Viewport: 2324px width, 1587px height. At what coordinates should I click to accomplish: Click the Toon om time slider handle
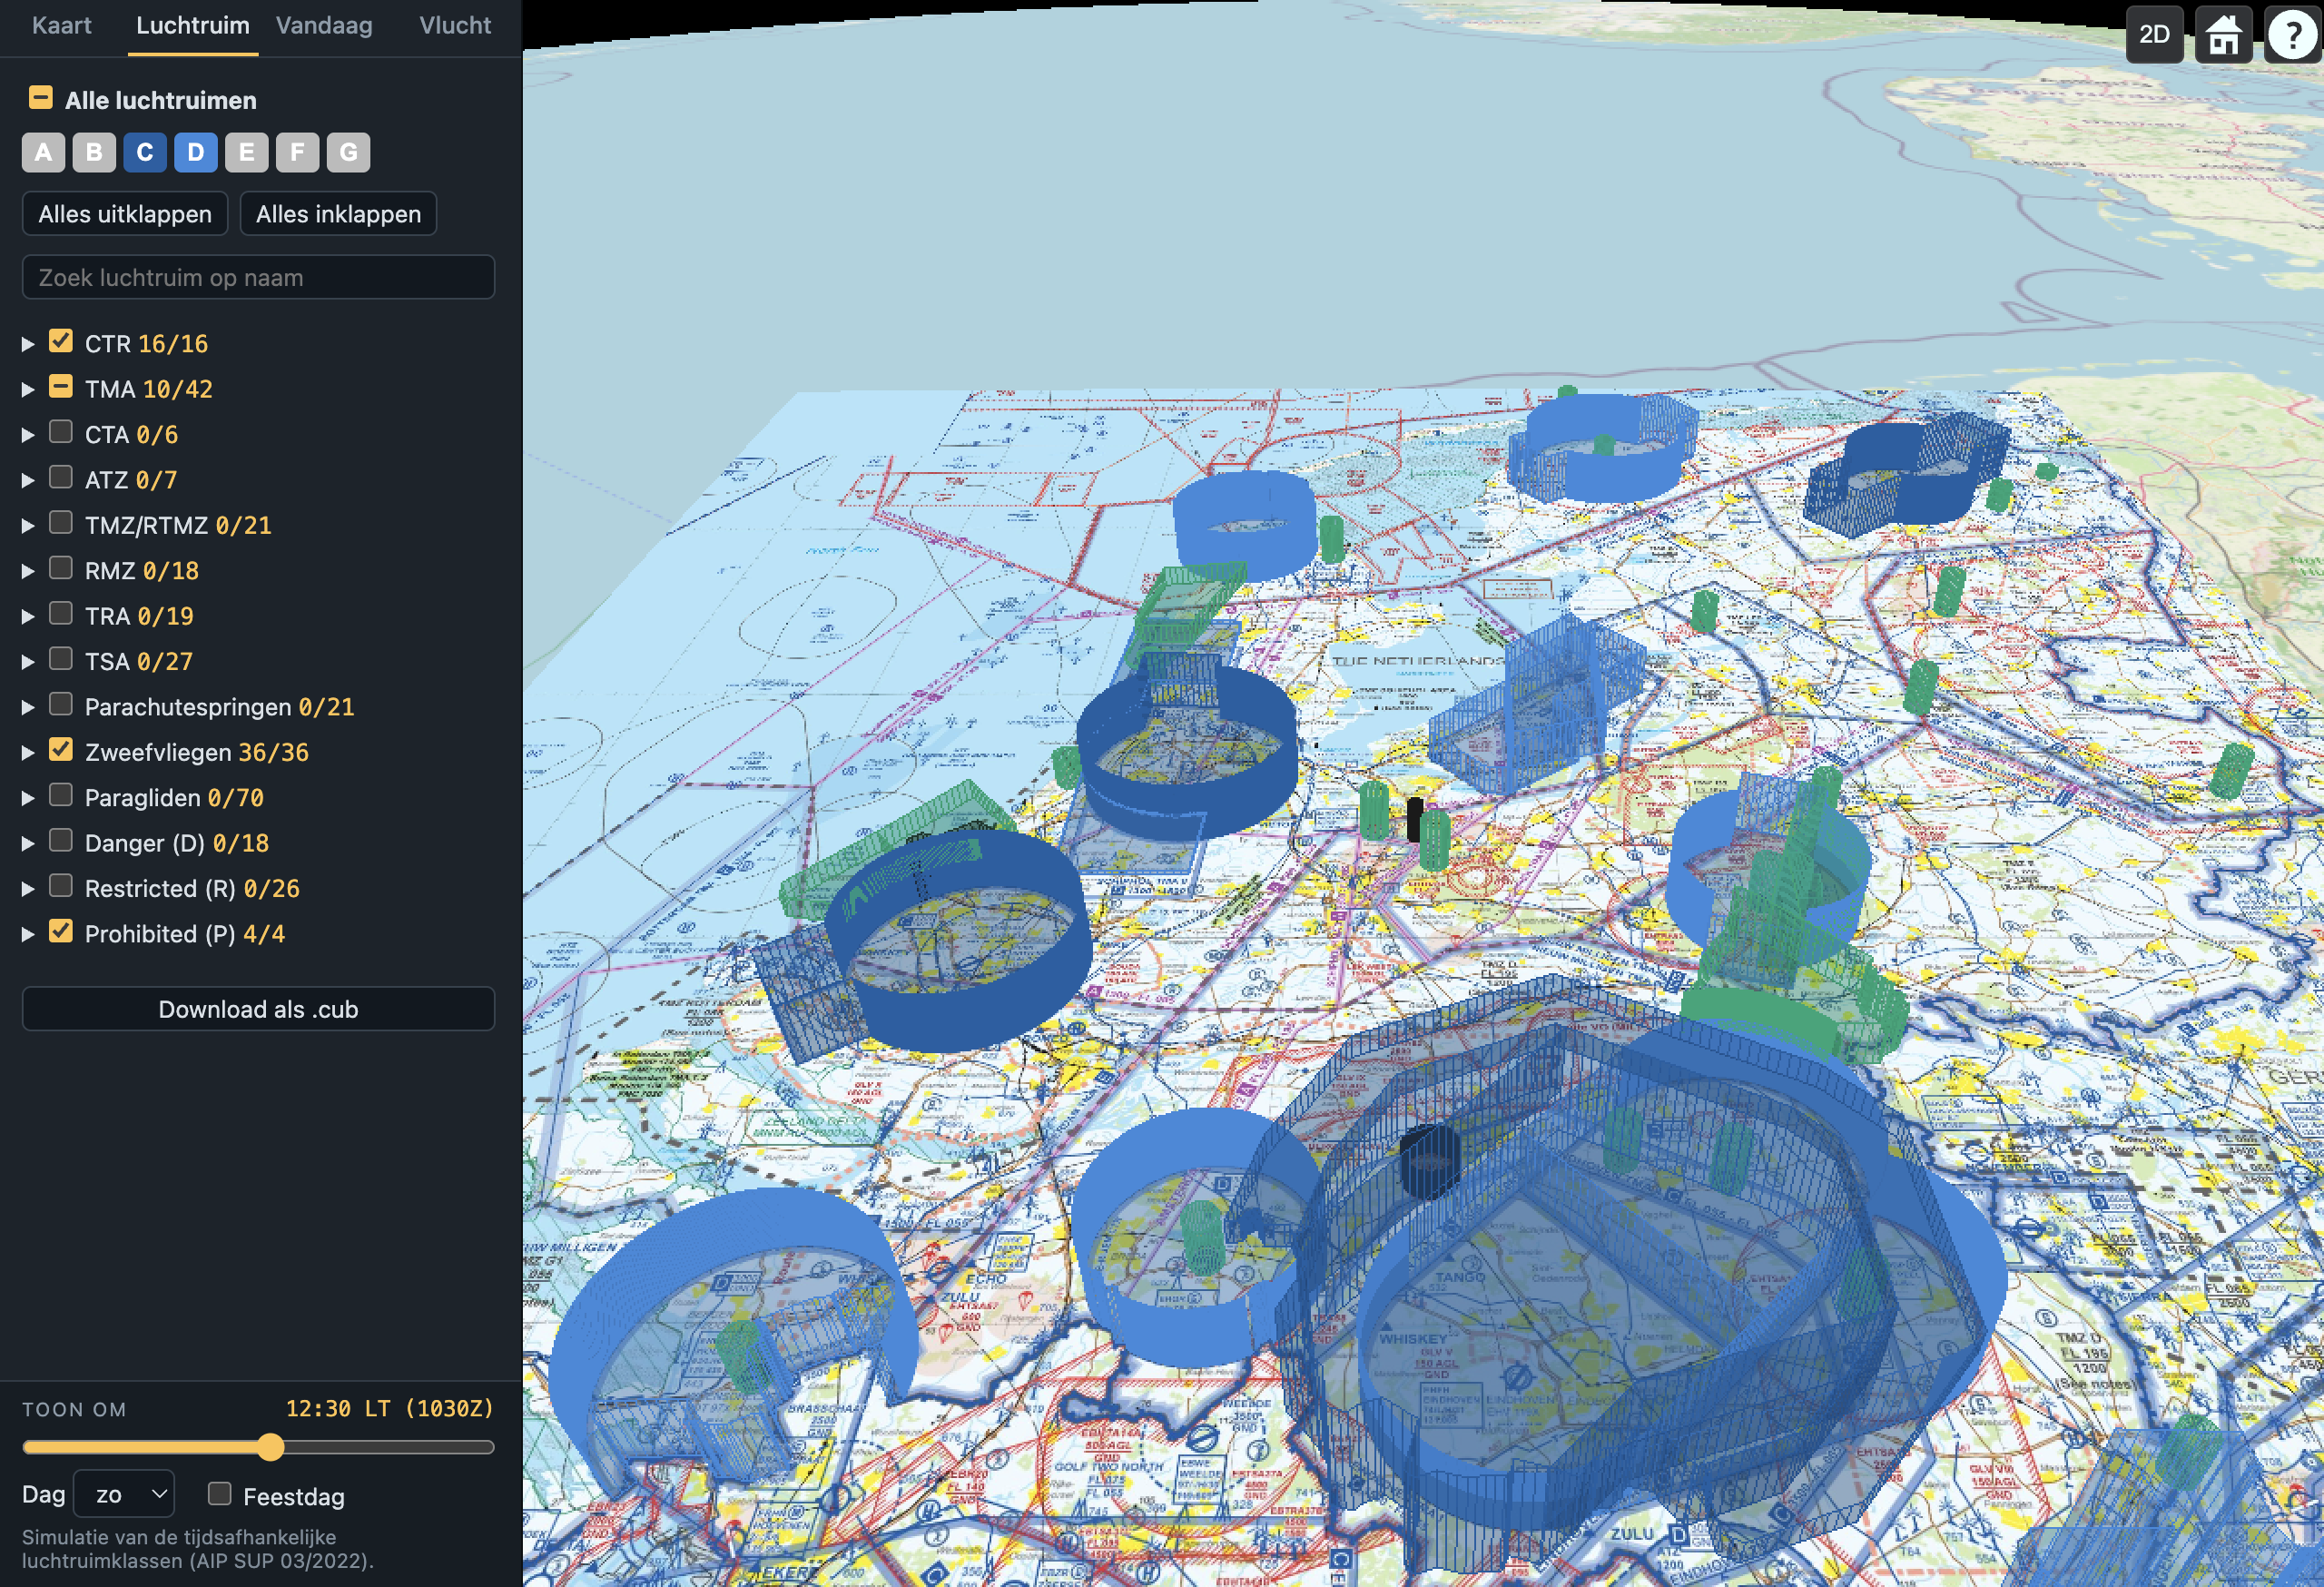point(271,1447)
